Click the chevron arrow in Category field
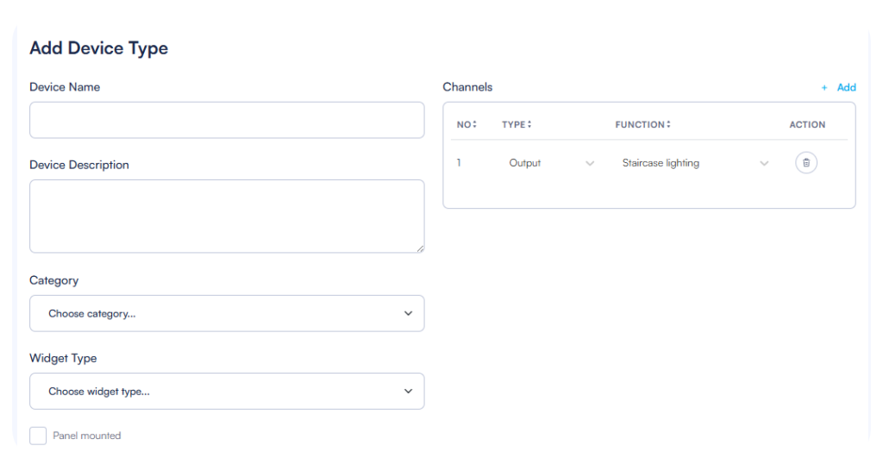 coord(408,314)
